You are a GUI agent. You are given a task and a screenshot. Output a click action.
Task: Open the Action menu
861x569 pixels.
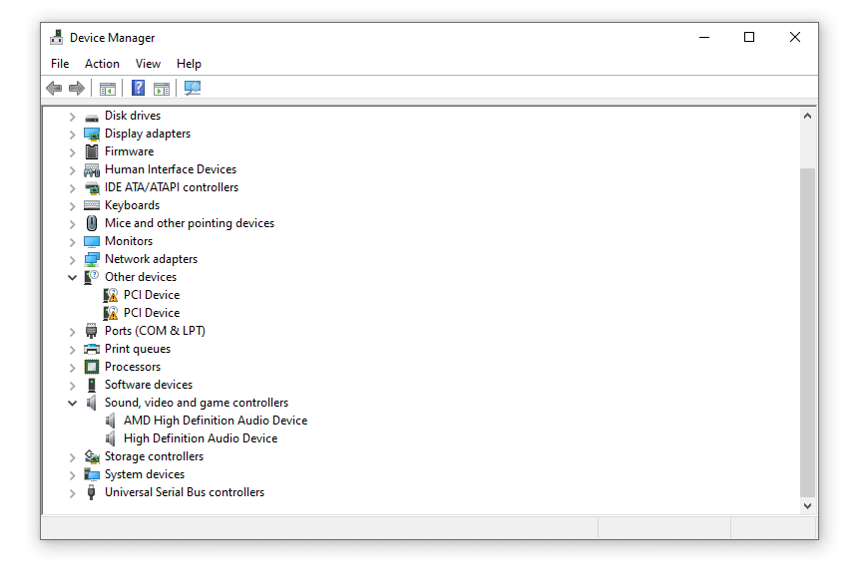click(x=102, y=64)
